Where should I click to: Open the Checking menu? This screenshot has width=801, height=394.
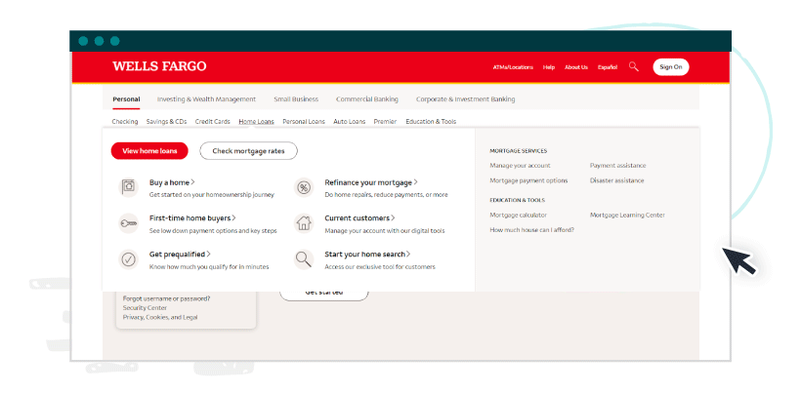pyautogui.click(x=125, y=122)
